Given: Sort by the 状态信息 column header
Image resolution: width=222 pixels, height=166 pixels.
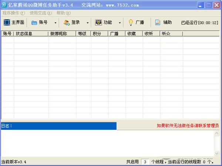Looking at the screenshot, I should pyautogui.click(x=31, y=34).
